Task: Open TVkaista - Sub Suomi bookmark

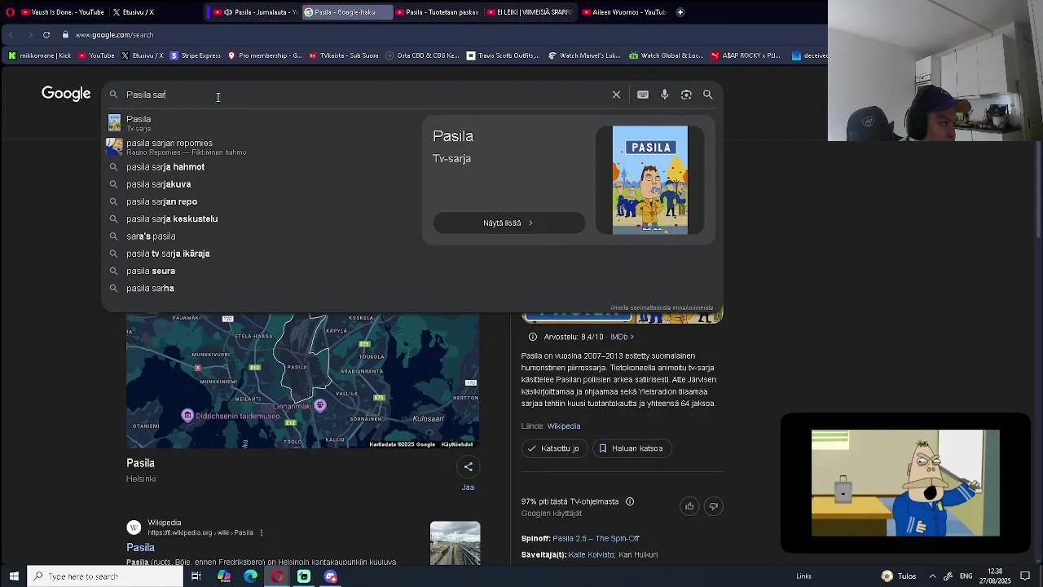Action: 343,56
